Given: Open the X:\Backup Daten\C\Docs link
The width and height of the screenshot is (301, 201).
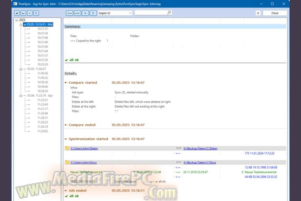Looking at the screenshot, I should point(200,162).
